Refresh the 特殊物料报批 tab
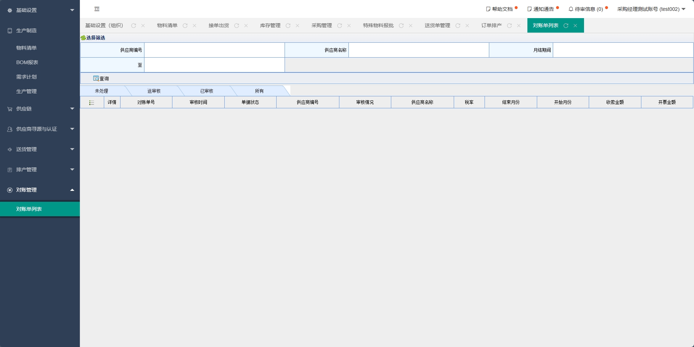 click(401, 26)
